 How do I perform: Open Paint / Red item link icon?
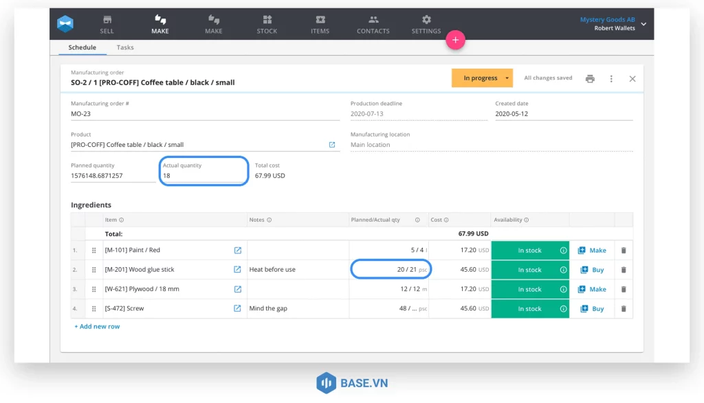pos(238,251)
